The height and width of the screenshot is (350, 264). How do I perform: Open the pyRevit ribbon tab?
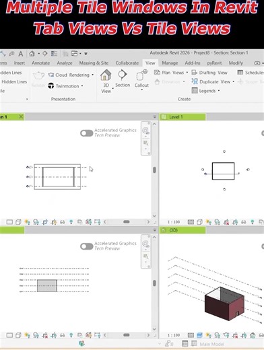[x=214, y=63]
